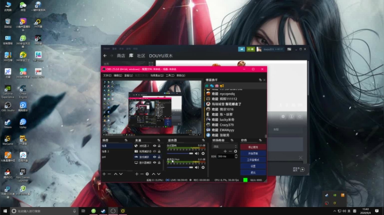Pop out the audio mixer dock panel
This screenshot has height=215, width=384.
coord(203,140)
